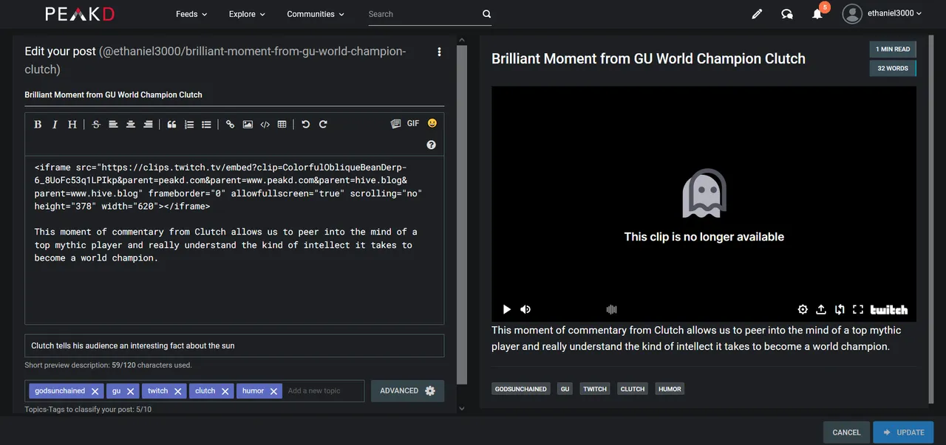Viewport: 946px width, 445px height.
Task: Insert a heading with the H button
Action: click(72, 125)
